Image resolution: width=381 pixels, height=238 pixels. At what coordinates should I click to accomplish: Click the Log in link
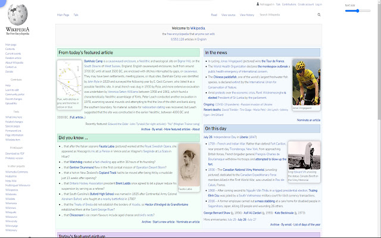(318, 4)
